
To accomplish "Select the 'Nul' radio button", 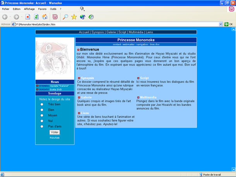I will tap(42, 121).
